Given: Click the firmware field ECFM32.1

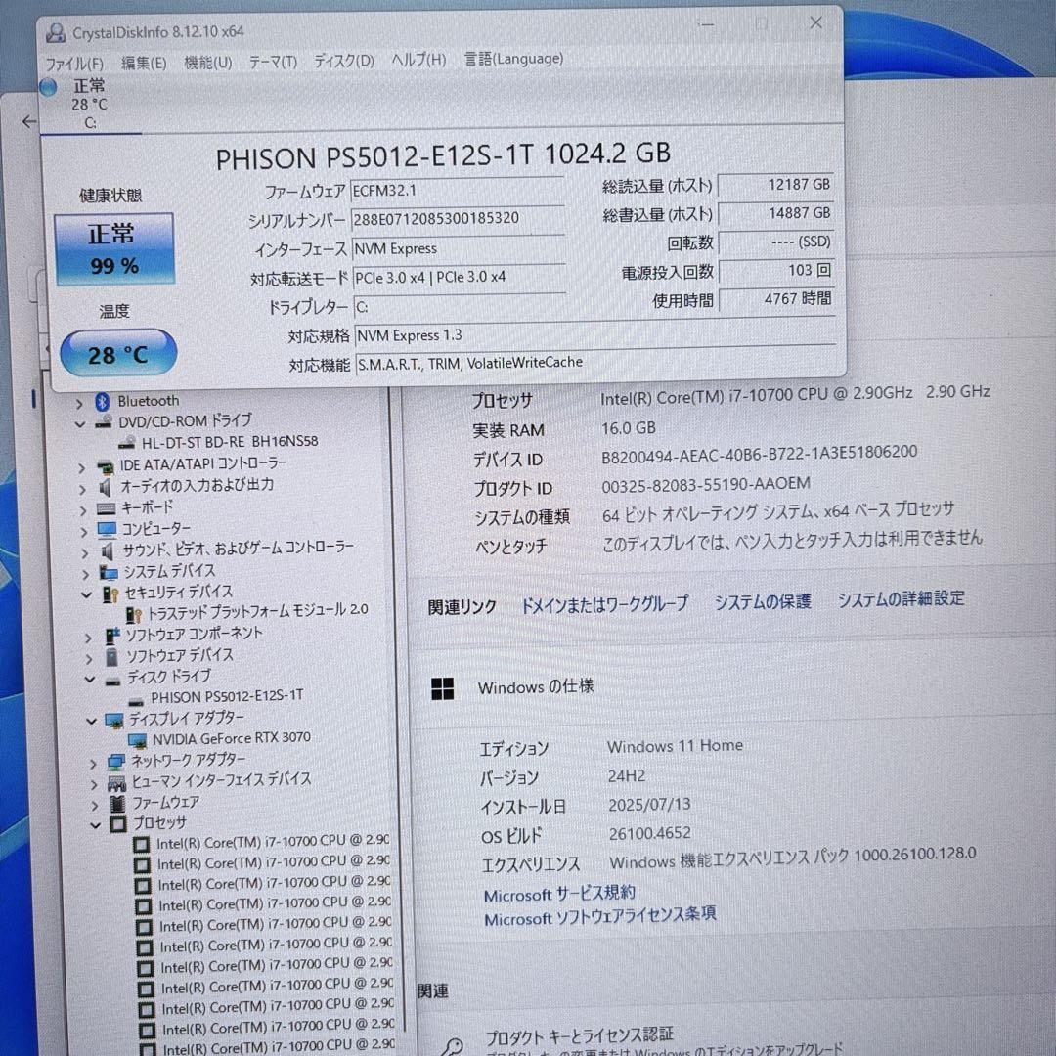Looking at the screenshot, I should [458, 191].
